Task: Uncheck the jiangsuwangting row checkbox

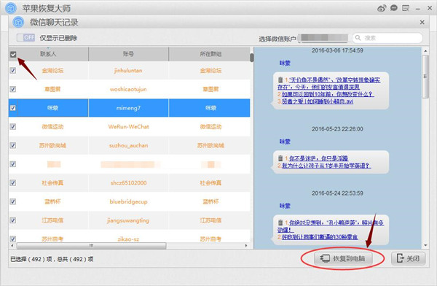Action: click(x=13, y=220)
